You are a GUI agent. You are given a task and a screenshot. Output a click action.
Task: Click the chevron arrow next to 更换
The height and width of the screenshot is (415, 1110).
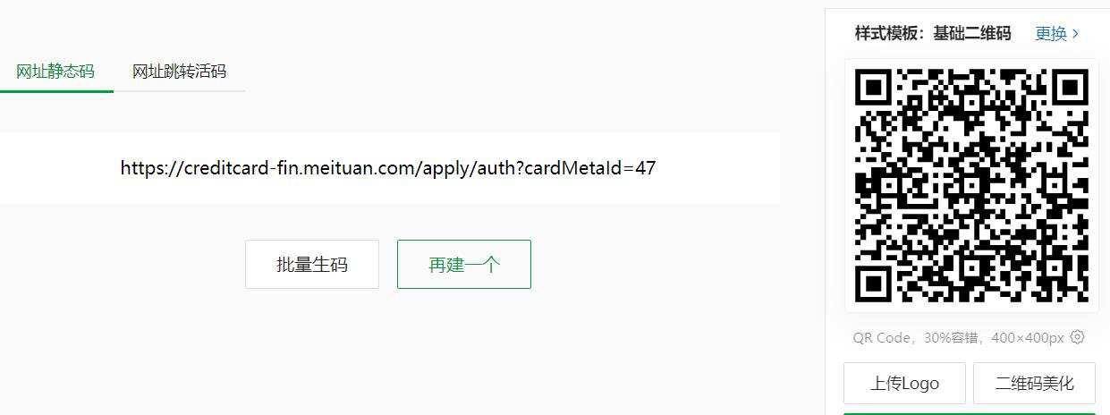(1075, 34)
